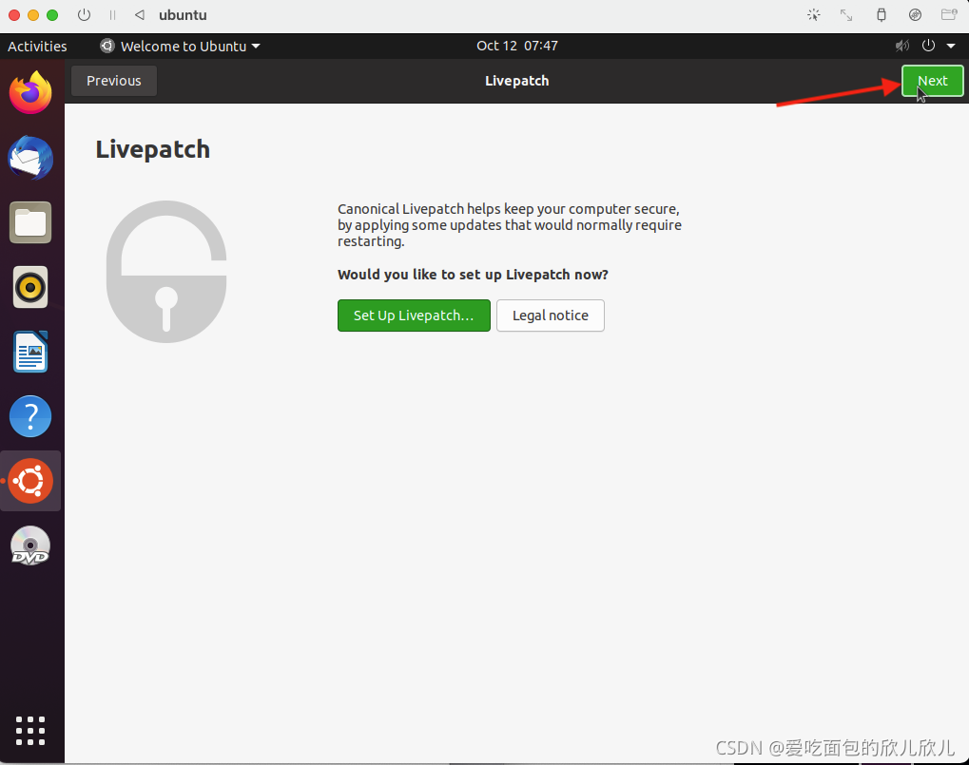Show Applications grid at dock bottom
This screenshot has height=765, width=969.
[30, 731]
